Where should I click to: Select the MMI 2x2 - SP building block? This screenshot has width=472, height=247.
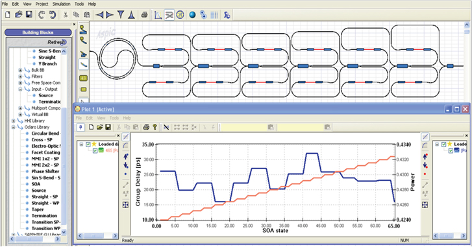[45, 165]
